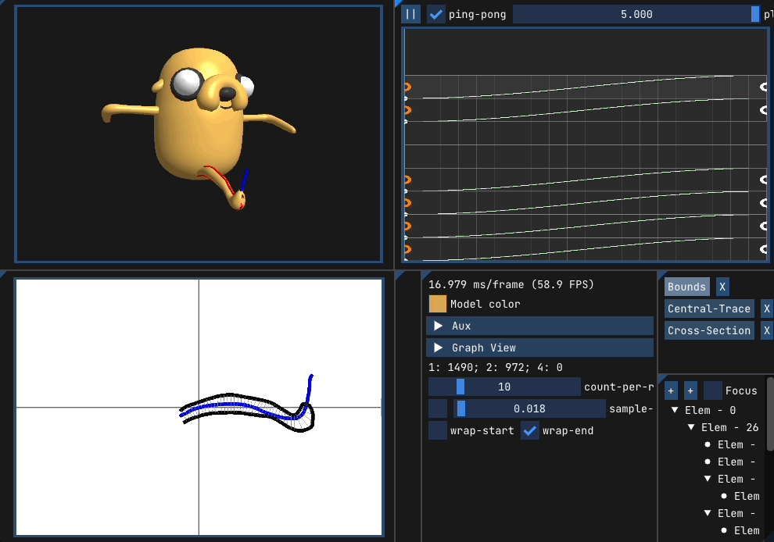
Task: Select the Elem - 26 tree row label
Action: 729,427
